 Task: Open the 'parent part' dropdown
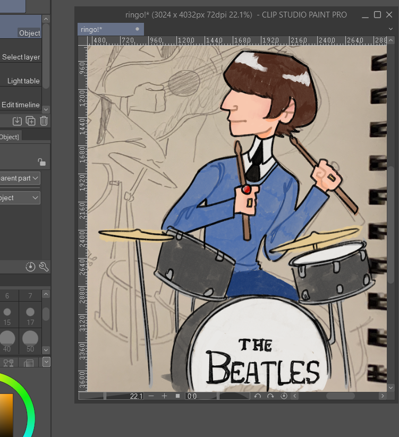(x=20, y=178)
